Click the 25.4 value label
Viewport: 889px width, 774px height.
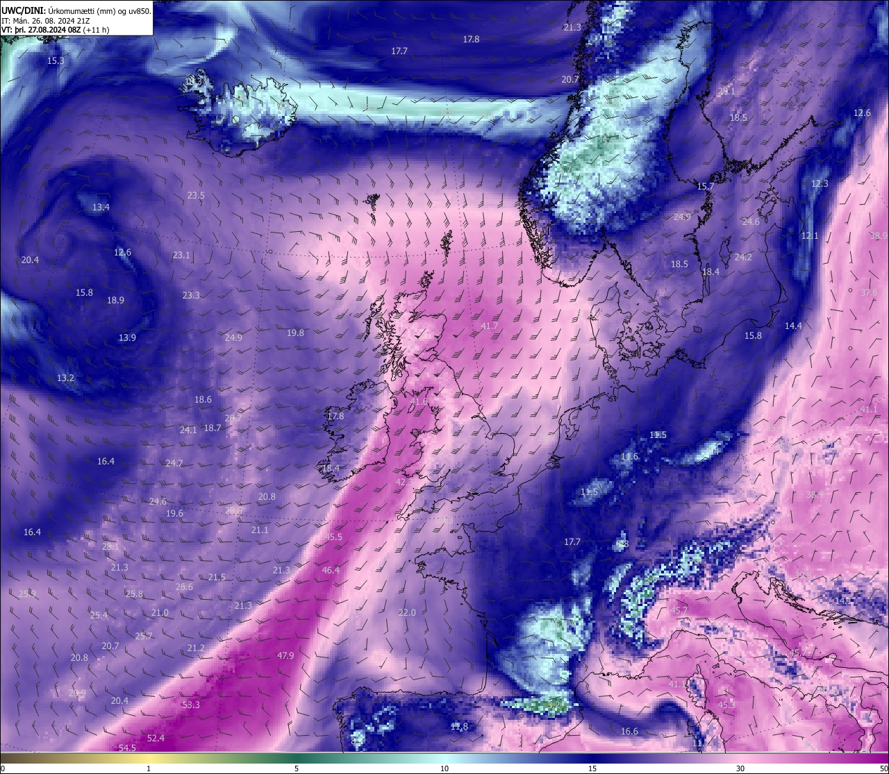pyautogui.click(x=99, y=616)
